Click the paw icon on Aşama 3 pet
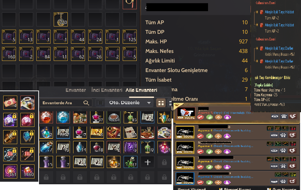The width and height of the screenshot is (301, 190). click(x=283, y=181)
